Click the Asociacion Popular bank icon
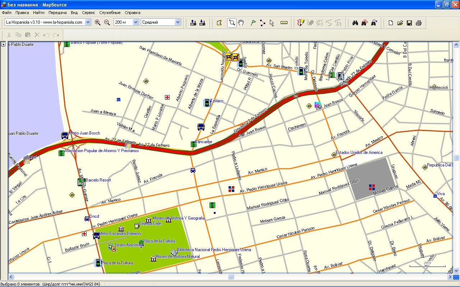The height and width of the screenshot is (287, 460). coord(61,153)
